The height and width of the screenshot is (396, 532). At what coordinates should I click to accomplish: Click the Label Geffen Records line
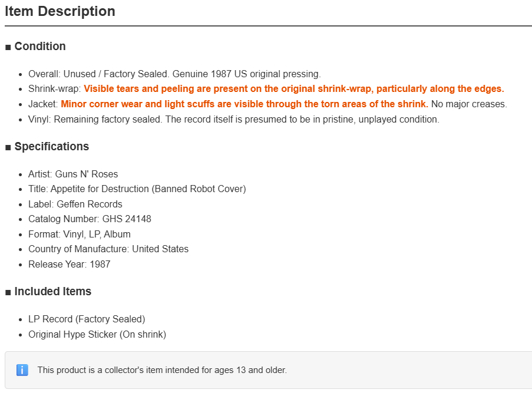click(x=75, y=204)
